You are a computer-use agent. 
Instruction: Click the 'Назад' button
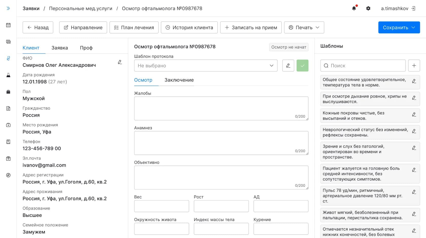[38, 27]
